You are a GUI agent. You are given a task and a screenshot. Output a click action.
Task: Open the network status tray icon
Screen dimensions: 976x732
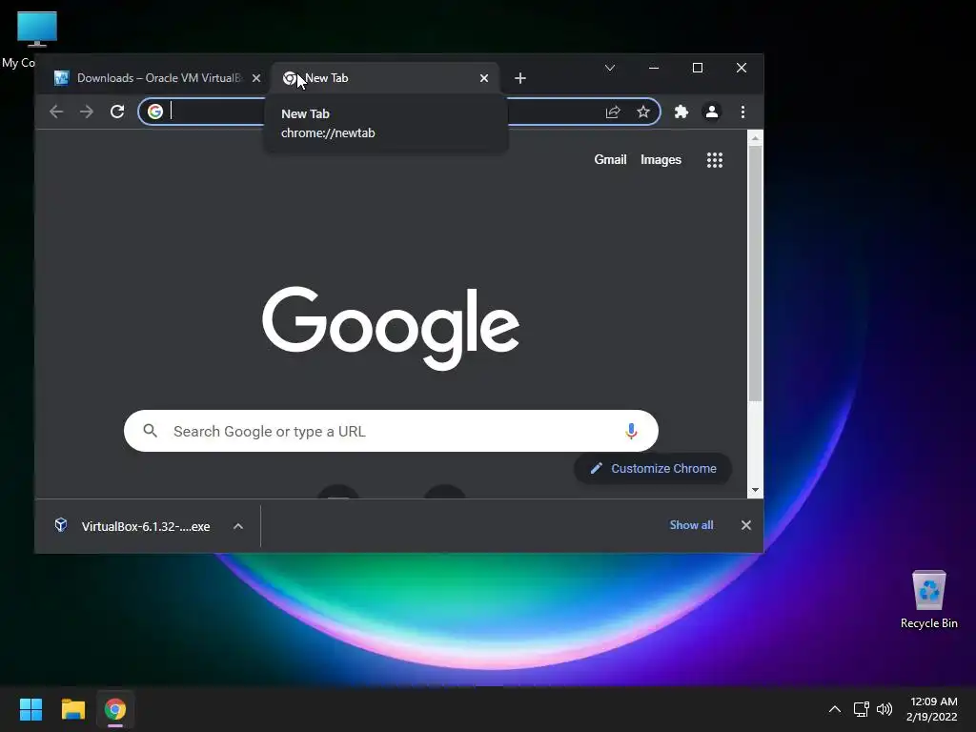pos(861,709)
